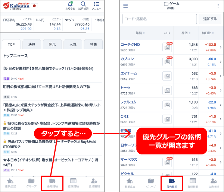This screenshot has height=192, width=224.
Task: Open news icon for カプコン
Action: point(167,62)
